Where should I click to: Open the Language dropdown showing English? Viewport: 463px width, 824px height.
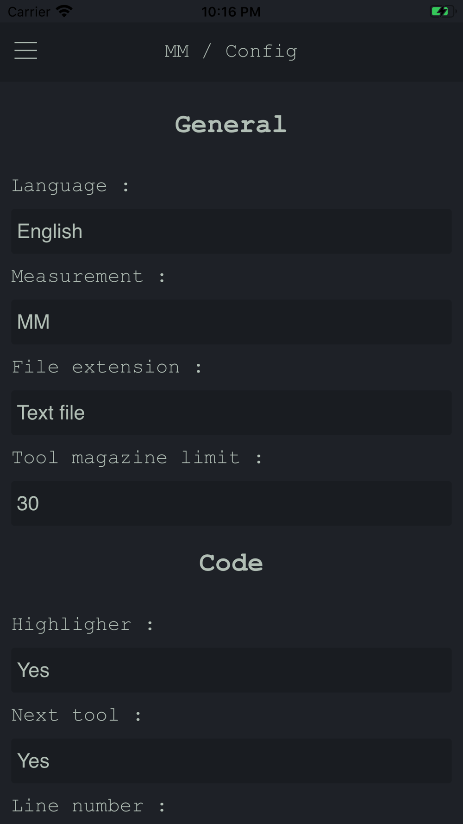point(231,231)
